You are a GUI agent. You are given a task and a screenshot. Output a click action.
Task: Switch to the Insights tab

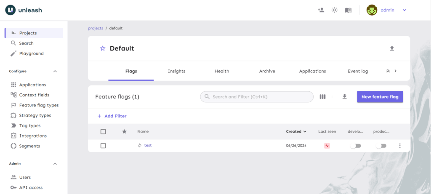(x=176, y=71)
